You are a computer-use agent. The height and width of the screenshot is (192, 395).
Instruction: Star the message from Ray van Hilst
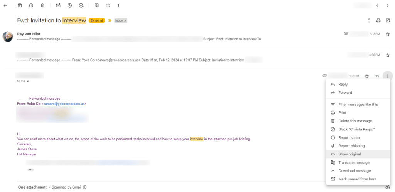coord(387,34)
